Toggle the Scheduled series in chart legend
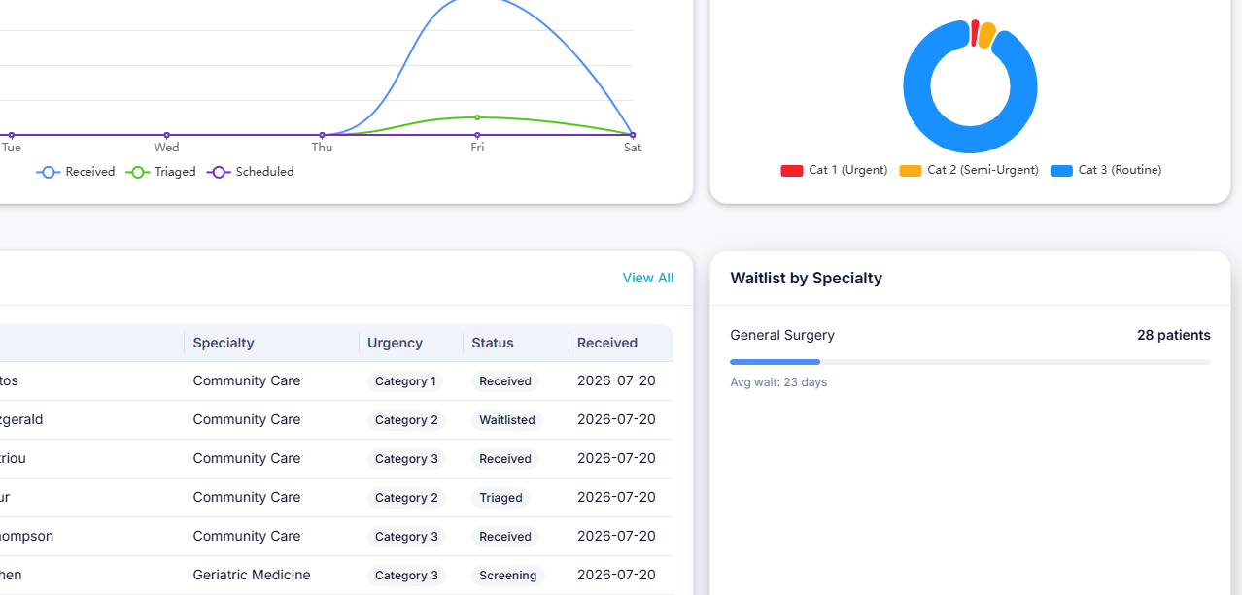The image size is (1242, 595). click(x=251, y=172)
